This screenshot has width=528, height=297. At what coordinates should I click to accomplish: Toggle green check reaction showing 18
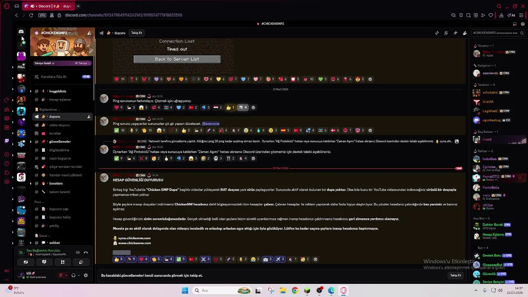(120, 130)
